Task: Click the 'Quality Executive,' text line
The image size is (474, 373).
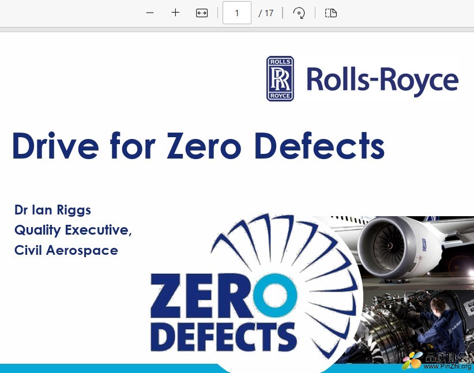Action: [x=73, y=231]
